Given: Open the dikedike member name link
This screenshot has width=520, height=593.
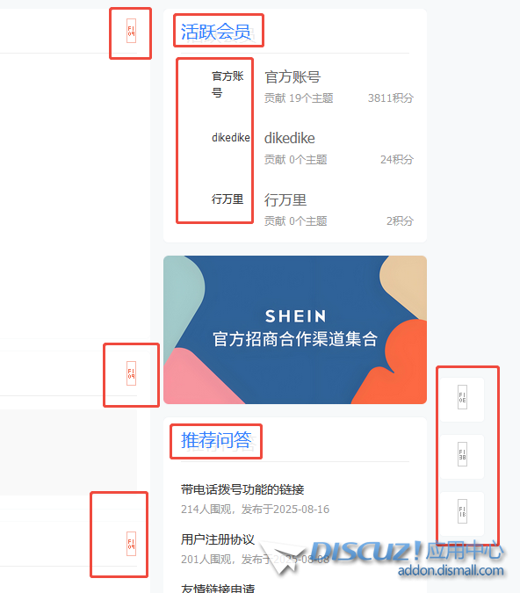Looking at the screenshot, I should tap(289, 138).
